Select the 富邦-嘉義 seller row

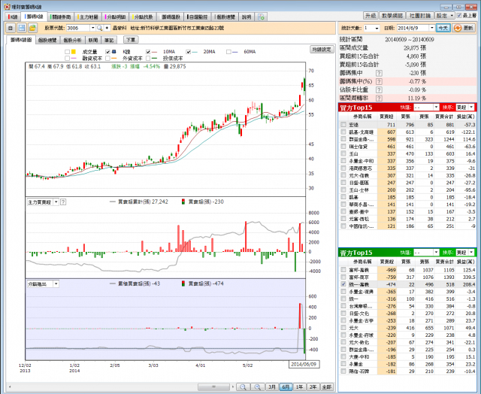407,270
